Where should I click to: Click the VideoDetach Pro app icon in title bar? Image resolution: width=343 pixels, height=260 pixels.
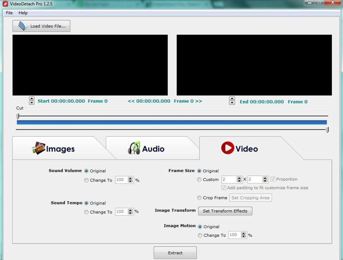[5, 4]
